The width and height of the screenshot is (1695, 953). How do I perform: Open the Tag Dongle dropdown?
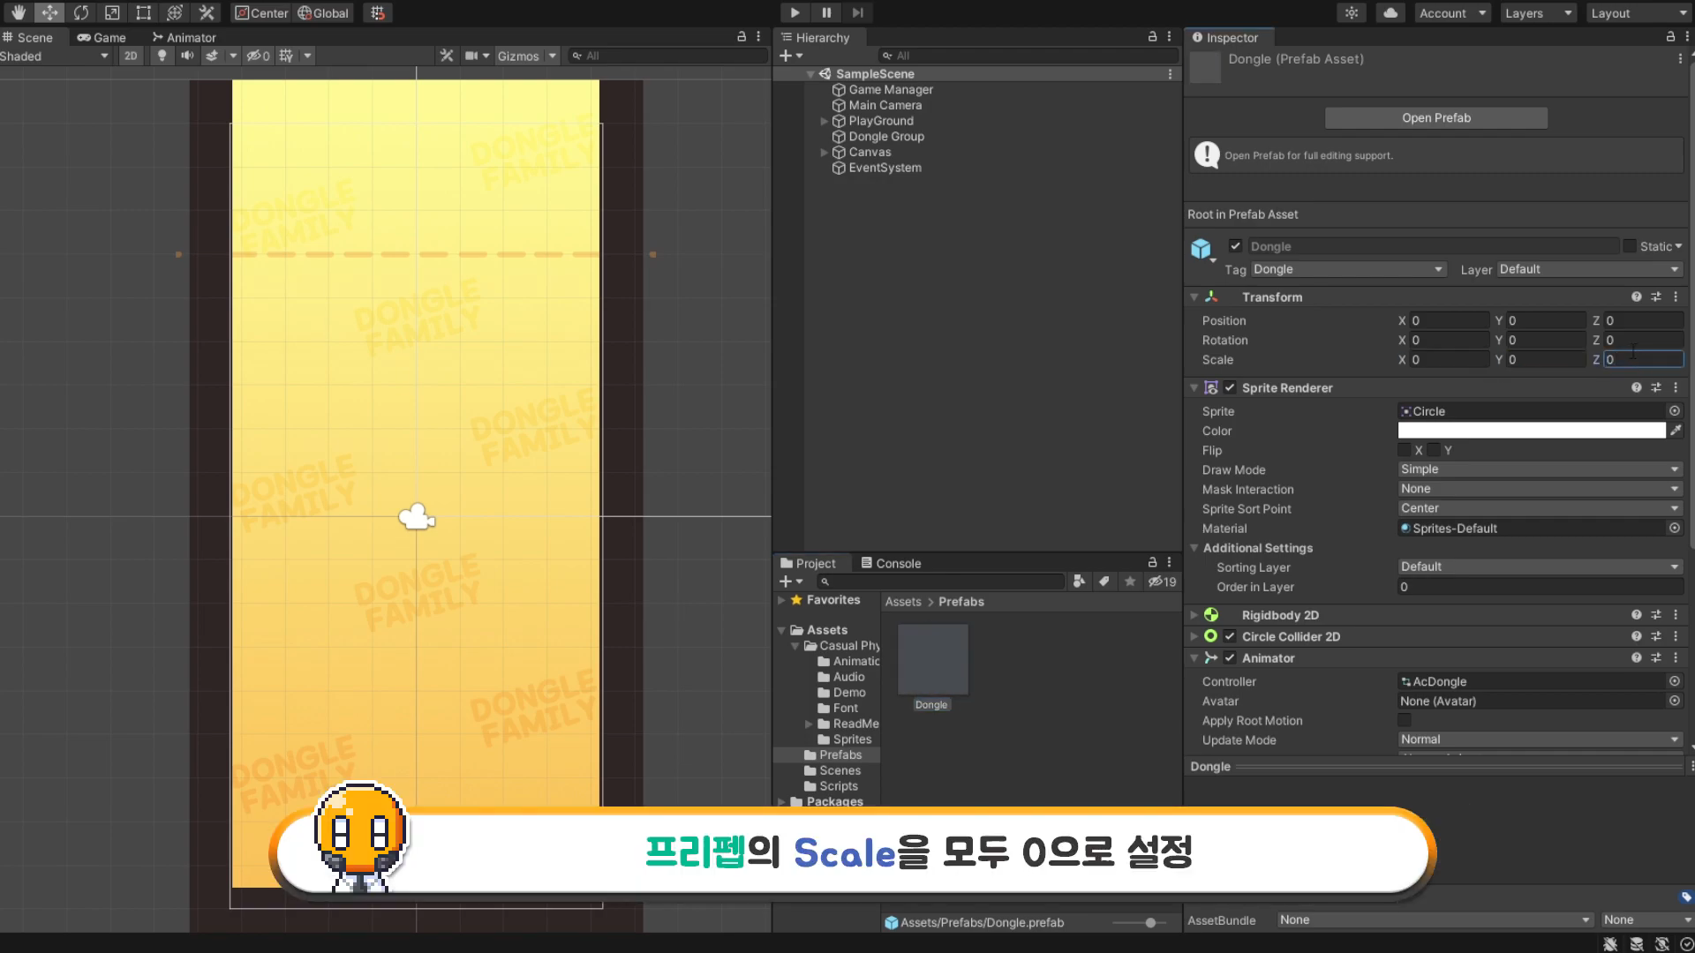click(1348, 269)
